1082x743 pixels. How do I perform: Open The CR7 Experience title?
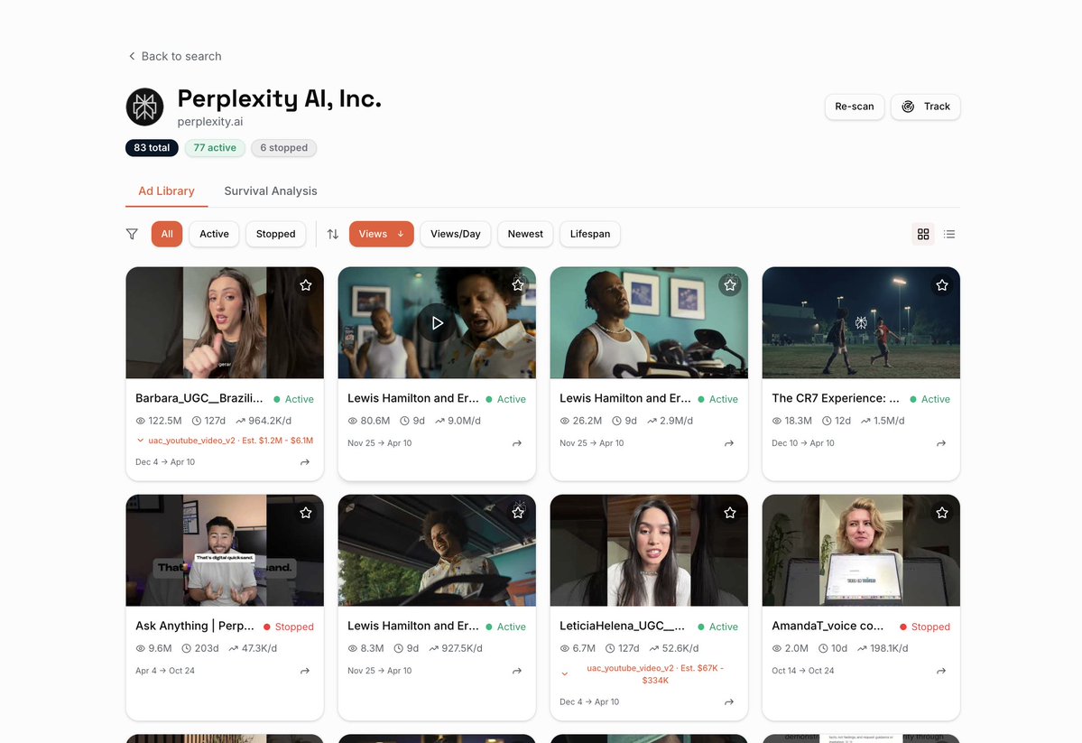(x=836, y=398)
